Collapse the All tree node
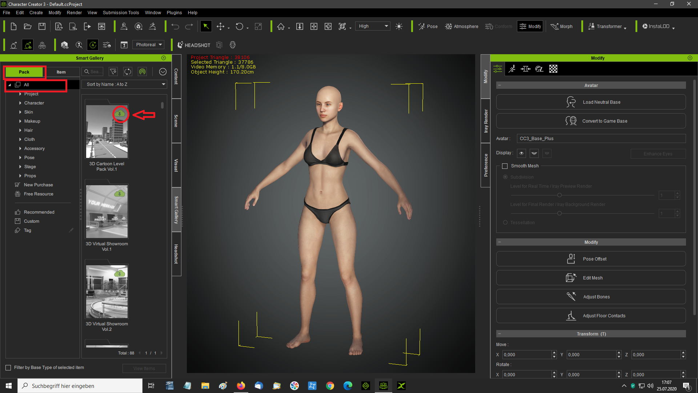This screenshot has height=393, width=698. [x=10, y=85]
